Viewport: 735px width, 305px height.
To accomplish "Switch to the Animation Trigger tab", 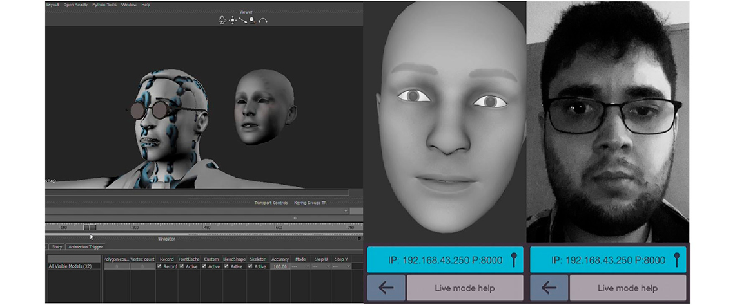I will 86,246.
